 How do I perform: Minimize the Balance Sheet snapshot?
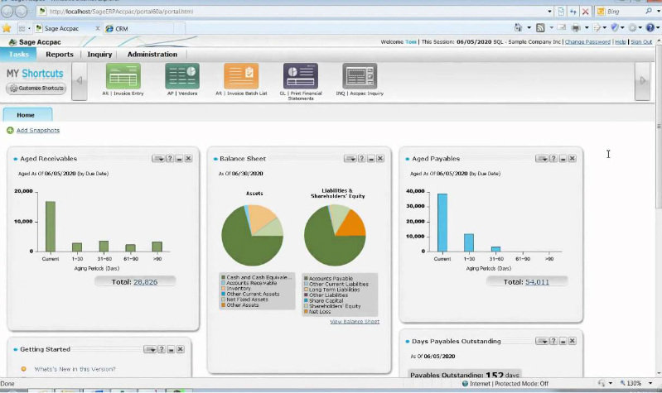[371, 159]
